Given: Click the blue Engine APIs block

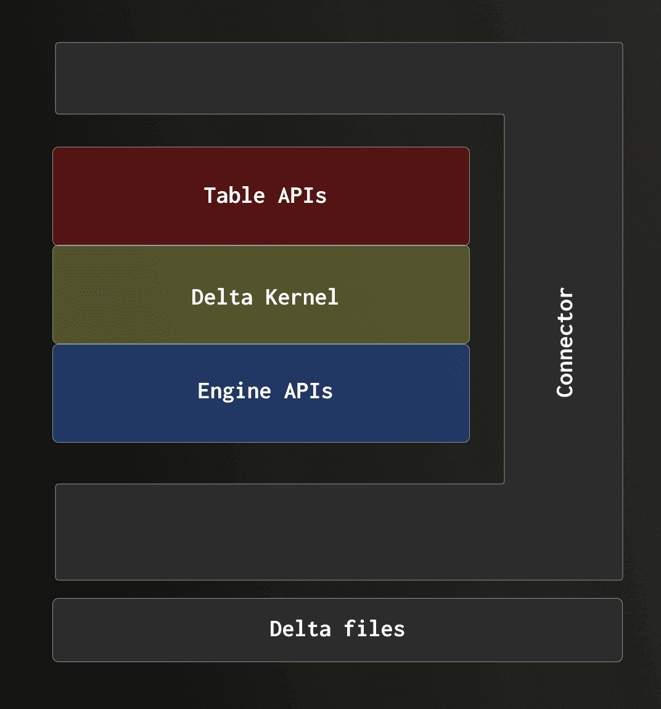Looking at the screenshot, I should [x=261, y=393].
